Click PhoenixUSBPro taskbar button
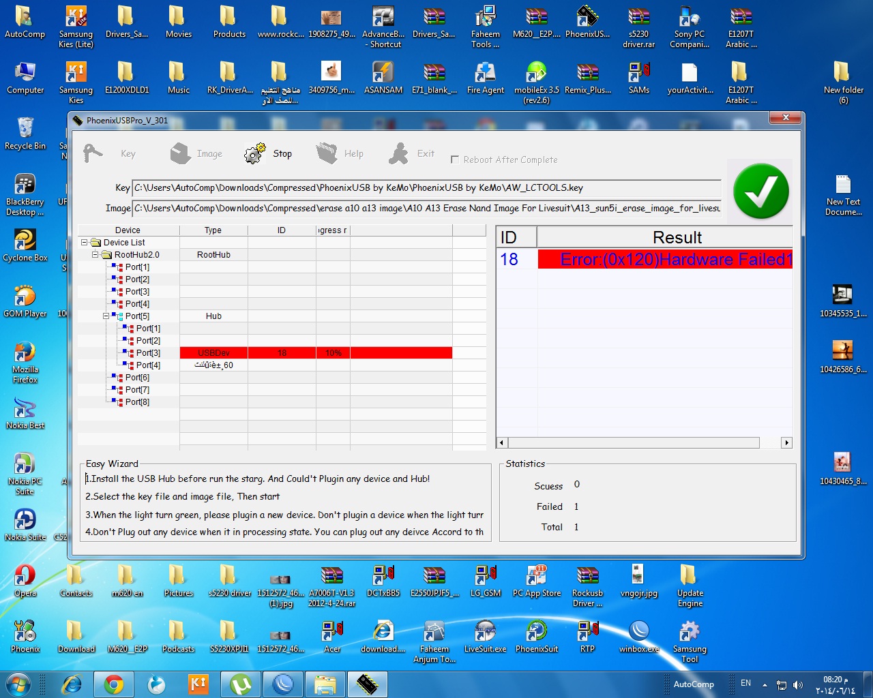Image resolution: width=873 pixels, height=698 pixels. click(368, 684)
